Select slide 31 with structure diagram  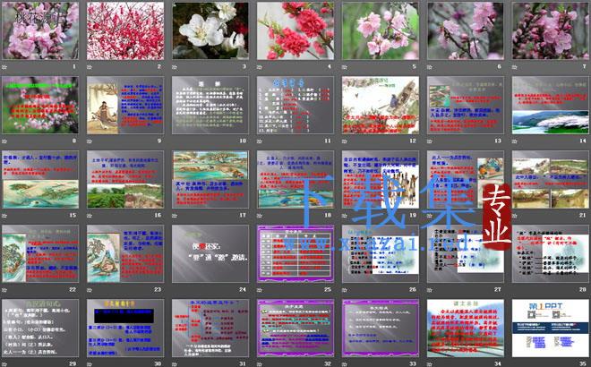pyautogui.click(x=210, y=328)
